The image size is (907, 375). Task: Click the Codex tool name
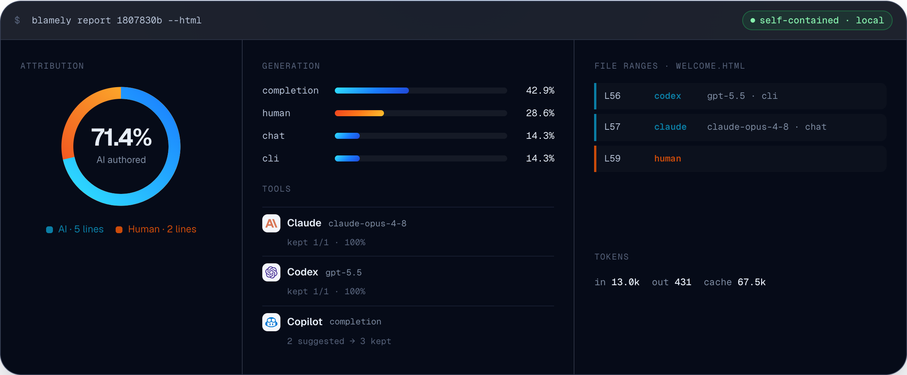[303, 272]
